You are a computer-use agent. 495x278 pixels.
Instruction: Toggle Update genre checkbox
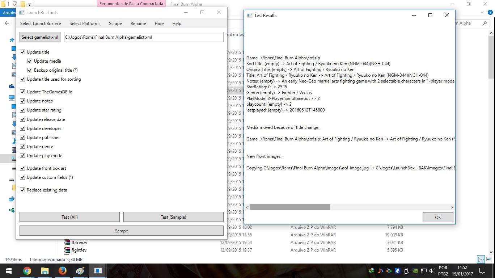(23, 147)
